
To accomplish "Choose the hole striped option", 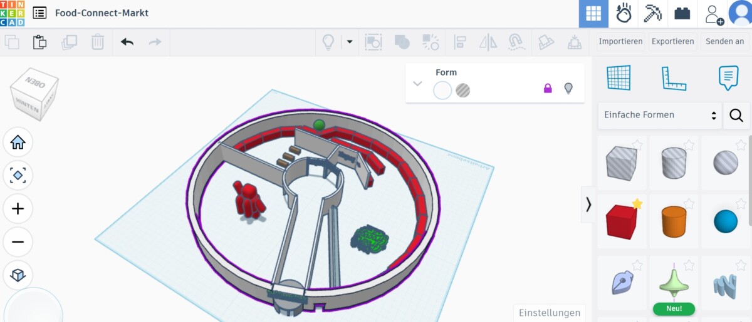I will 462,90.
